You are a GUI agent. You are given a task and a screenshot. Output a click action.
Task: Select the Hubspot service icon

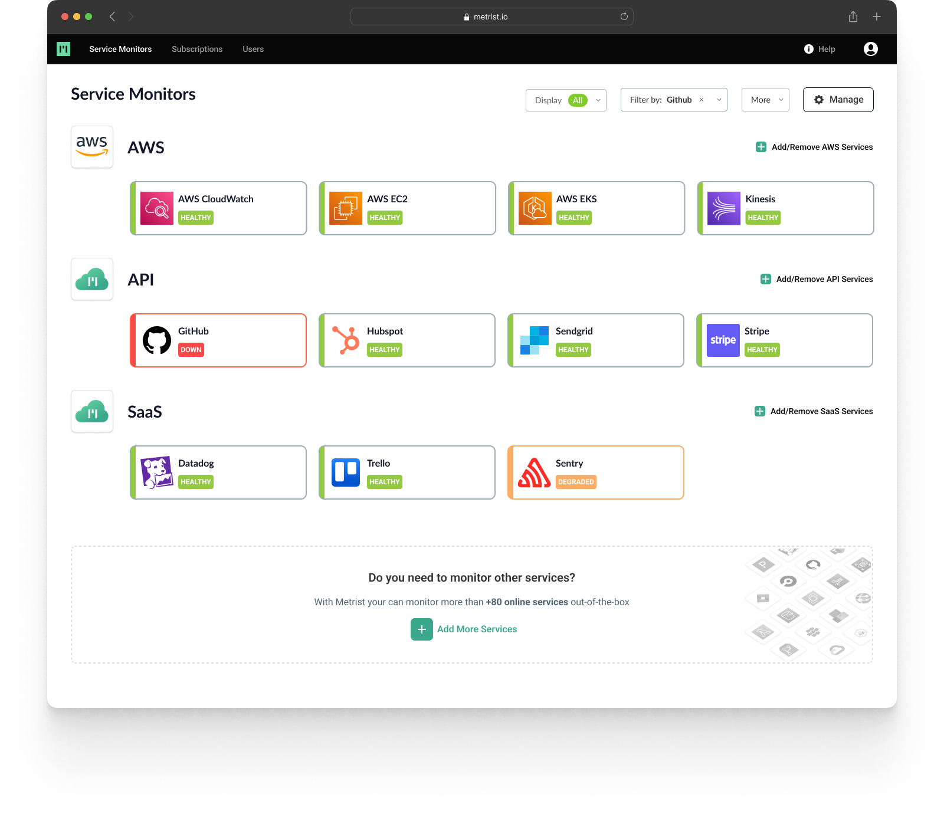(x=346, y=340)
